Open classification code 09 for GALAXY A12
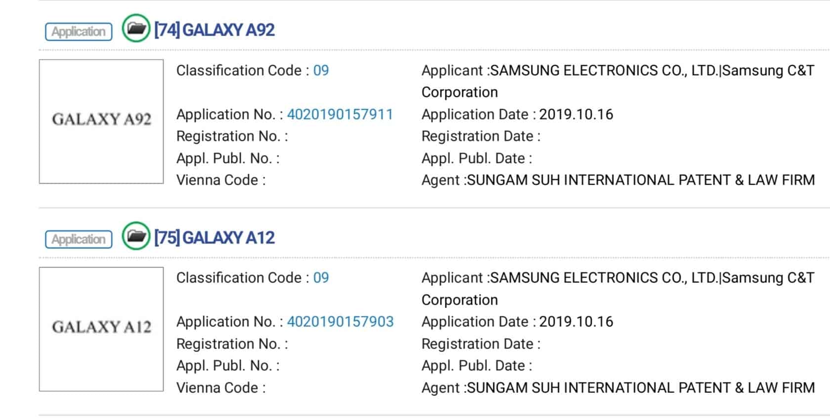Viewport: 830px width, 418px height. (x=321, y=278)
